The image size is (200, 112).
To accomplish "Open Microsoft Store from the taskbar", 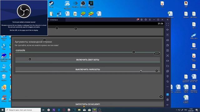I will (89, 110).
